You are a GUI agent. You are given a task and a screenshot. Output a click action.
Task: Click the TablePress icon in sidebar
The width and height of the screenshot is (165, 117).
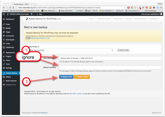(x=4, y=47)
